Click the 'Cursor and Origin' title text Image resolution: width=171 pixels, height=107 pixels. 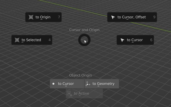coord(84,30)
